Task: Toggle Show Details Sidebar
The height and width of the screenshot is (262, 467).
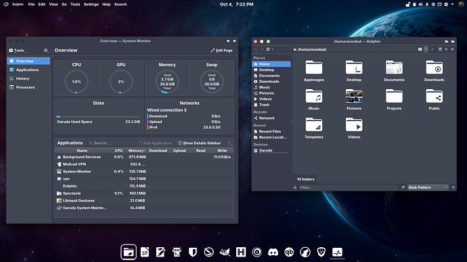Action: (199, 143)
